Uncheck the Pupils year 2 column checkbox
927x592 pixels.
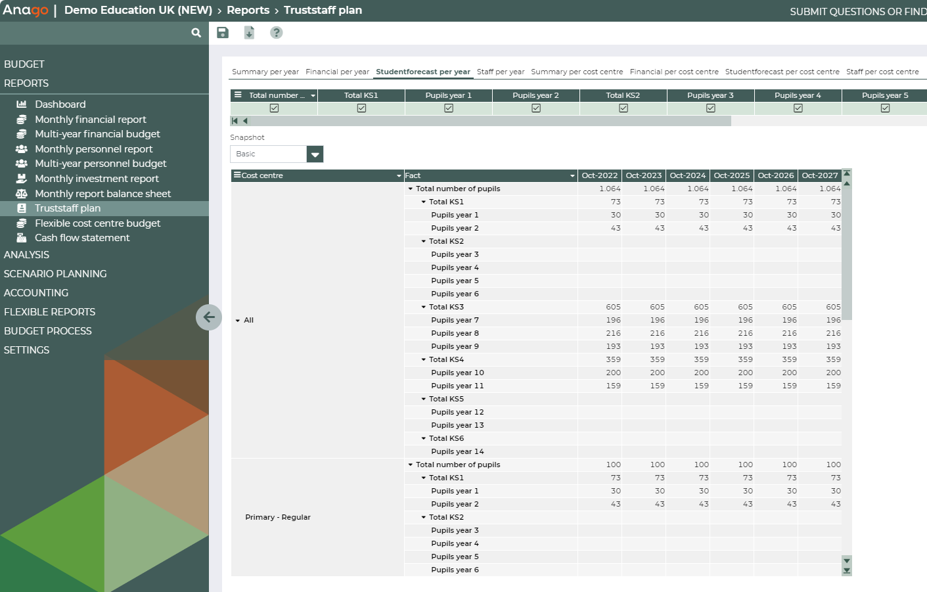point(536,108)
